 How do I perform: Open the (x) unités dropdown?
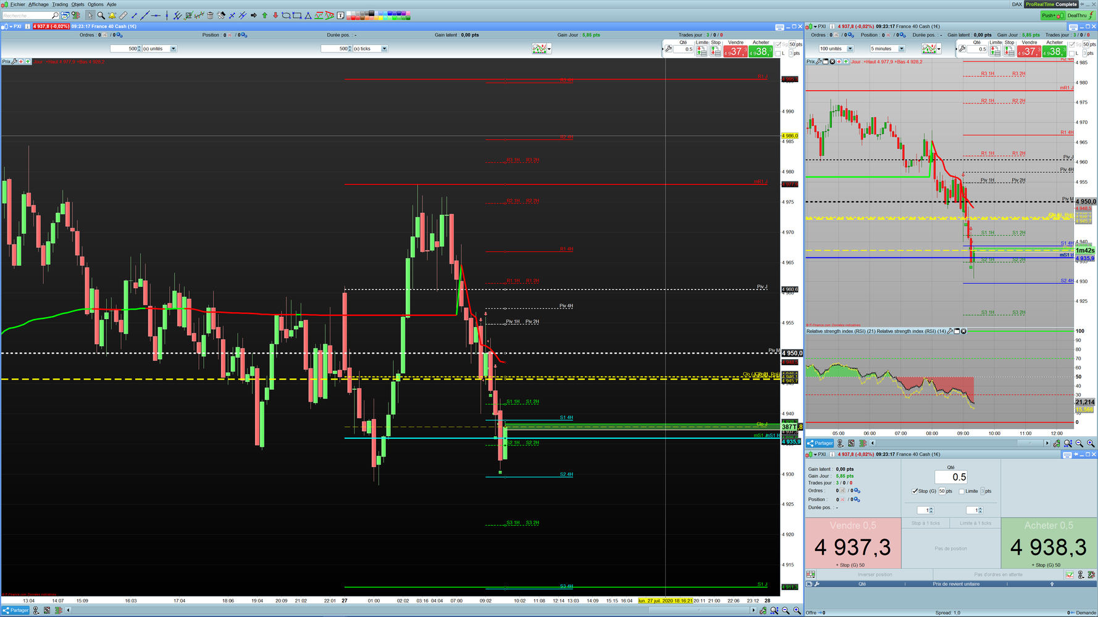[x=173, y=49]
